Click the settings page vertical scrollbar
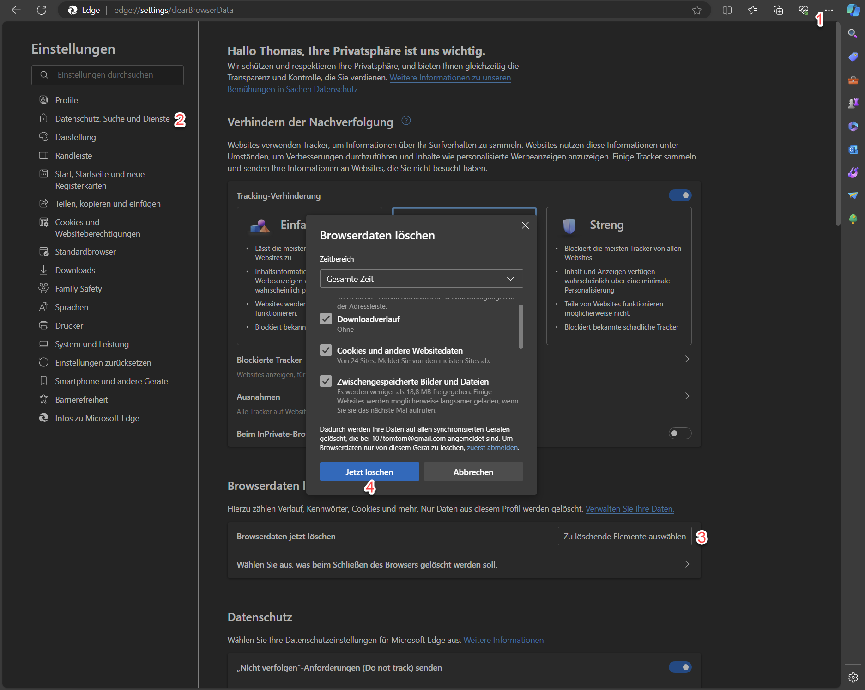 click(x=838, y=124)
